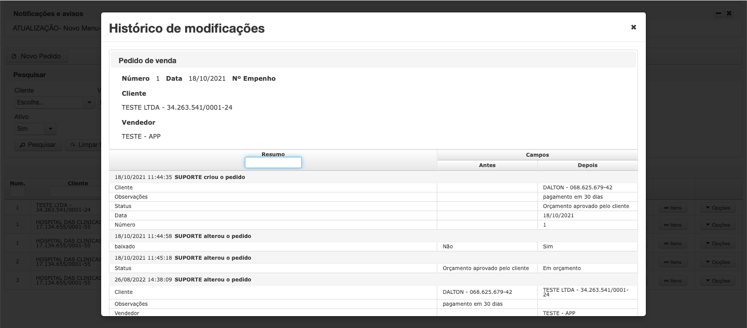Click the Observações label in the first group
The image size is (747, 328).
[131, 197]
